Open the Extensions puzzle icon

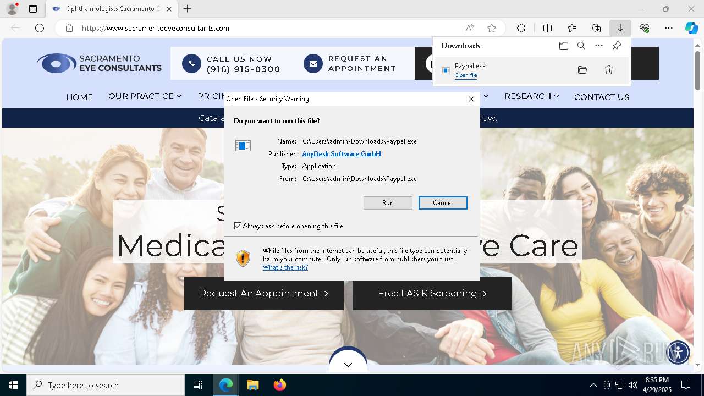pyautogui.click(x=521, y=28)
